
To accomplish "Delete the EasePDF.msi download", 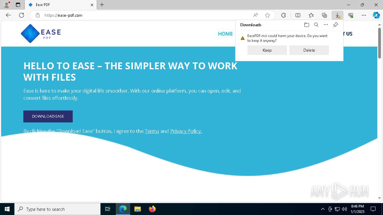I will click(x=309, y=50).
